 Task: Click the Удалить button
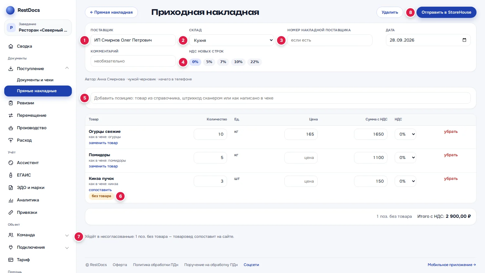coord(390,12)
